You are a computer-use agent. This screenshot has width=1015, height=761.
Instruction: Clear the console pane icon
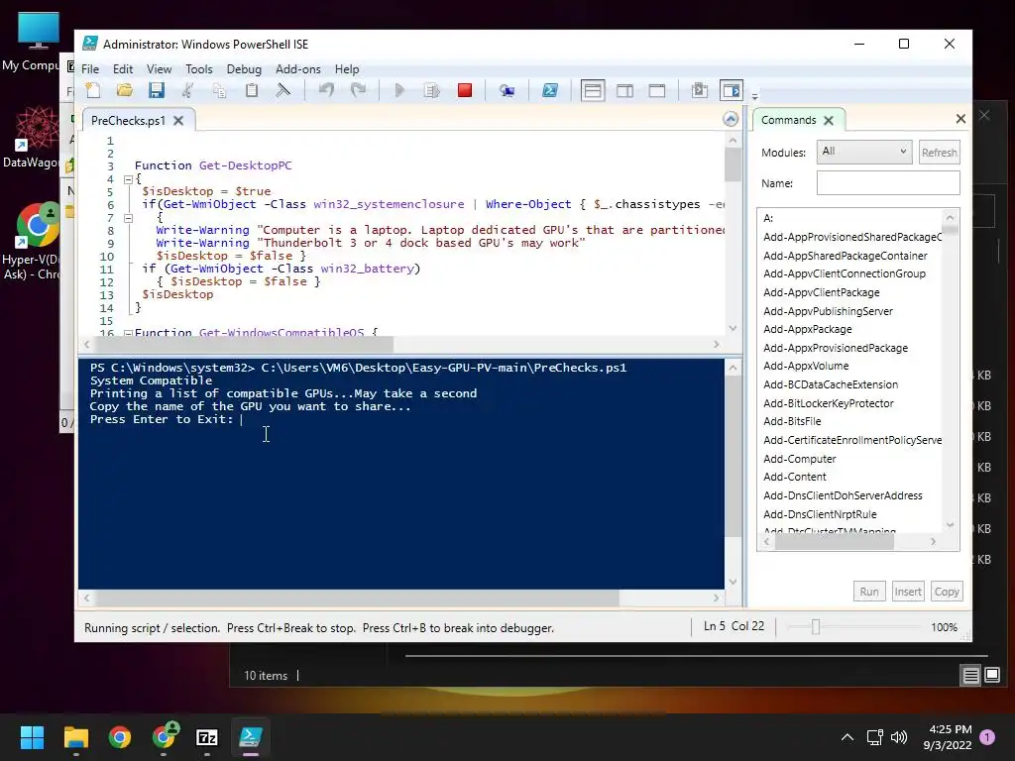pos(282,90)
